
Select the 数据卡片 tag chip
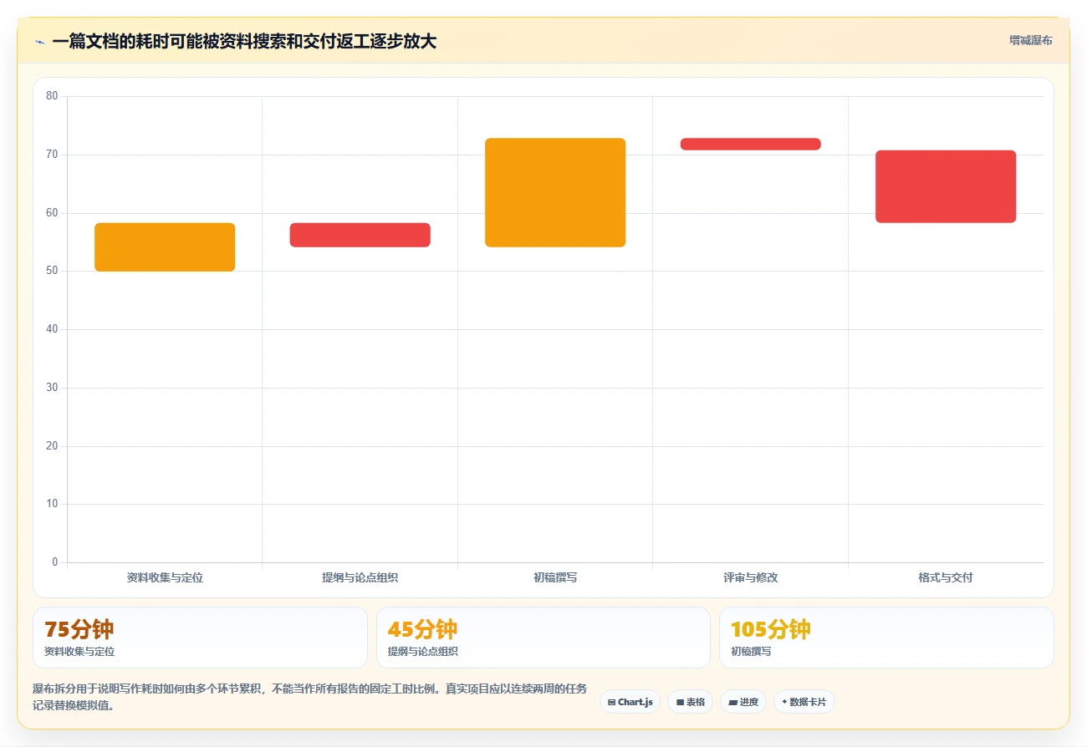(804, 702)
